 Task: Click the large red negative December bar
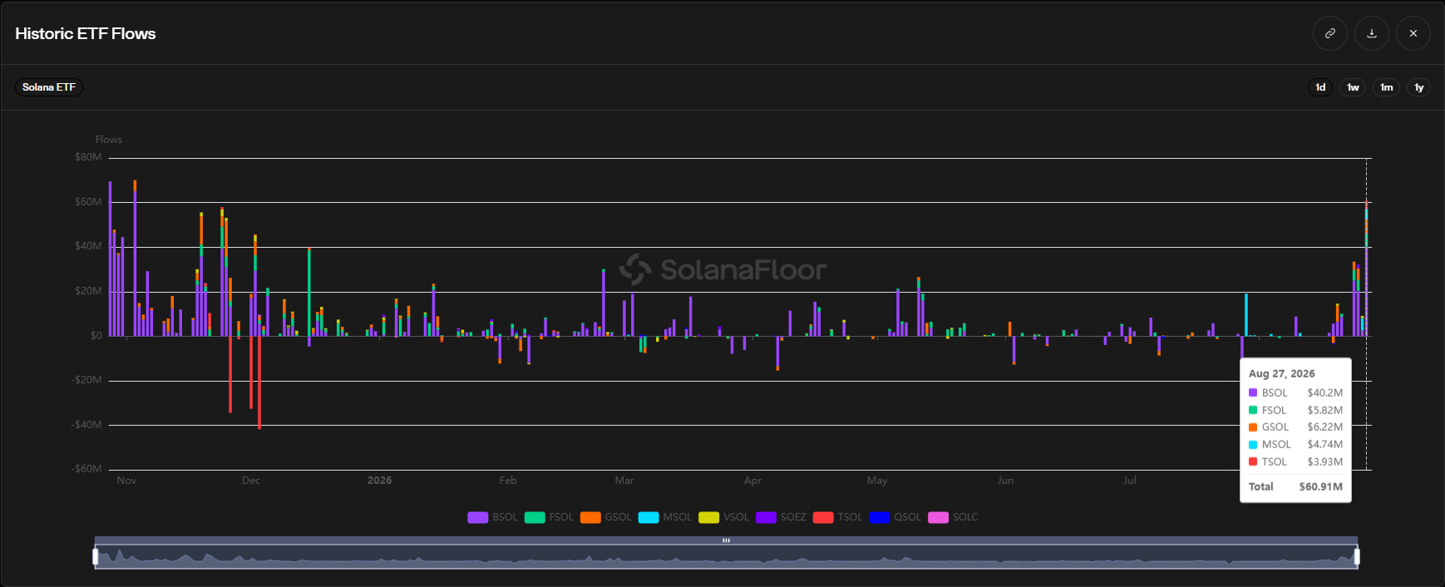259,382
